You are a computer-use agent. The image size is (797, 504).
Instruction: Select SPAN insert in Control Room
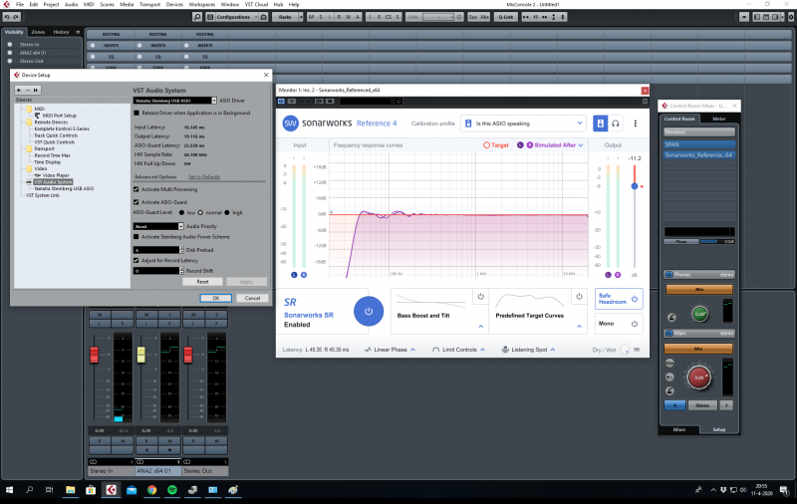pos(699,144)
